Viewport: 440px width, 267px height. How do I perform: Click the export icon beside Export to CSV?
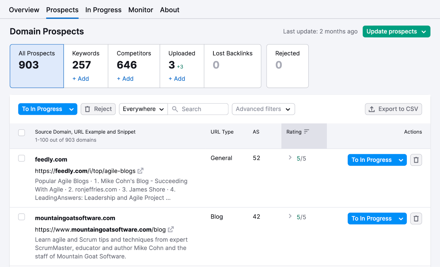pyautogui.click(x=372, y=109)
